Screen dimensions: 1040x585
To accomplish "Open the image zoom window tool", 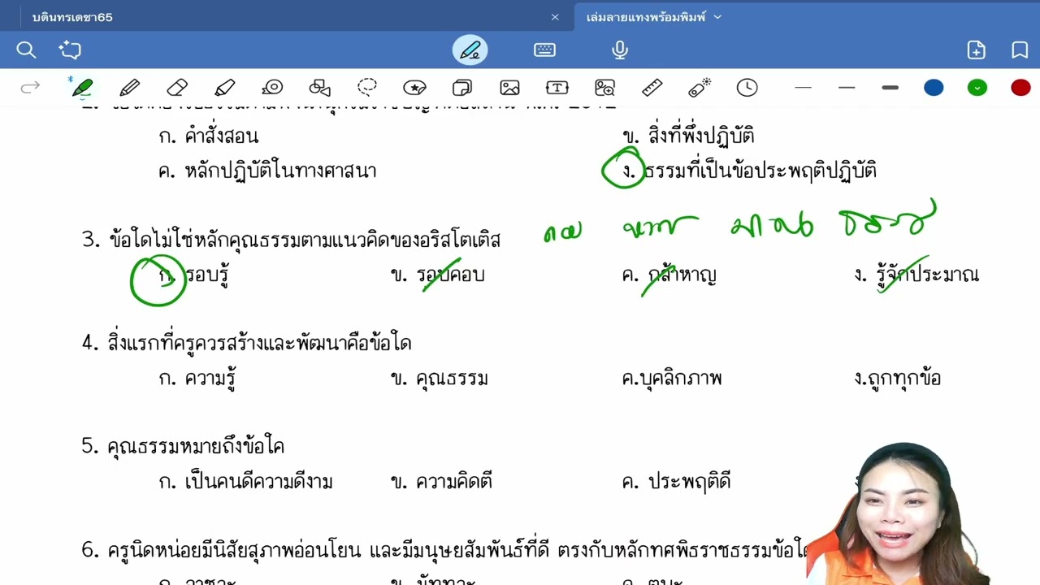I will coord(604,88).
